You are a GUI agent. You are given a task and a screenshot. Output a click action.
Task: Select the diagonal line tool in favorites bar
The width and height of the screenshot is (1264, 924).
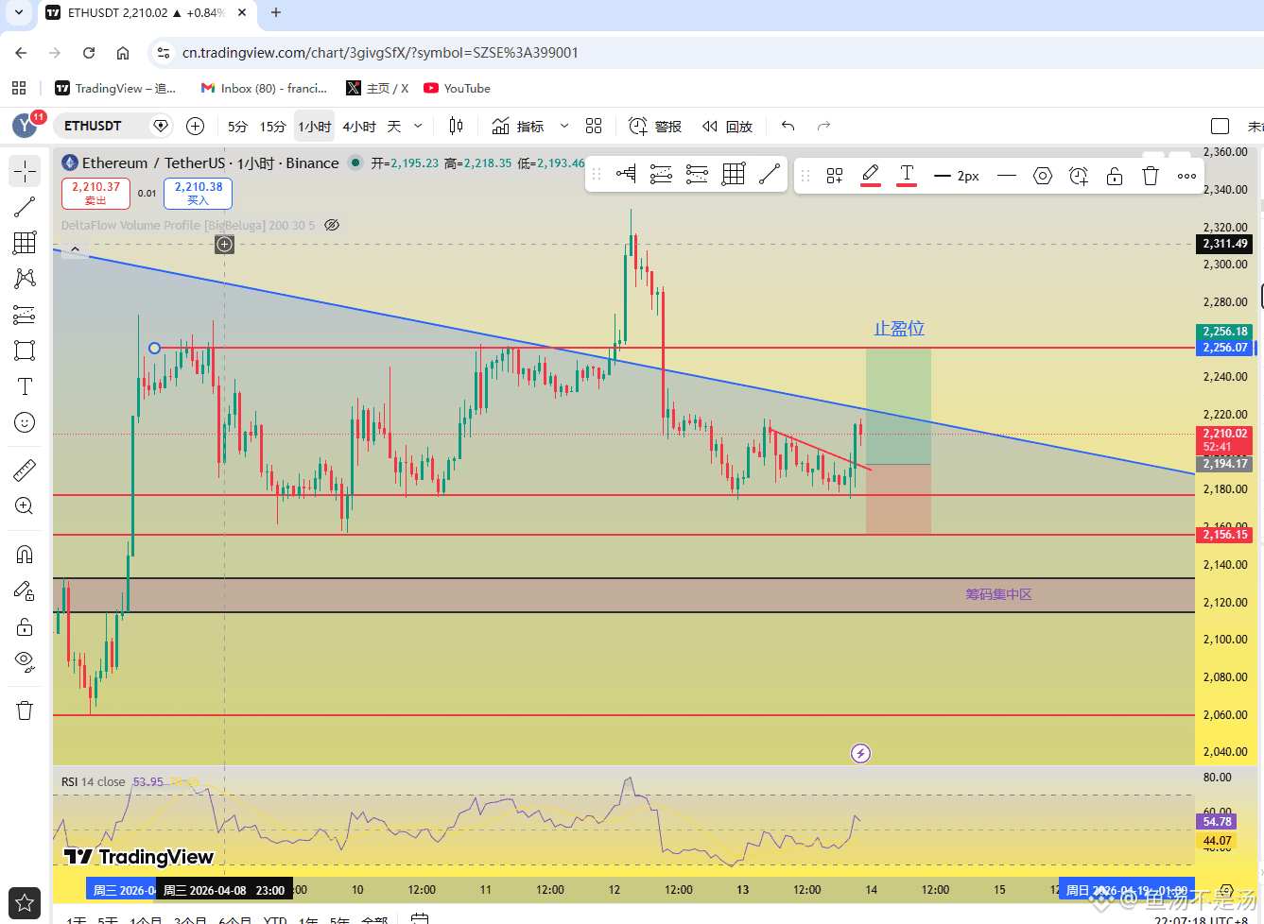point(770,173)
